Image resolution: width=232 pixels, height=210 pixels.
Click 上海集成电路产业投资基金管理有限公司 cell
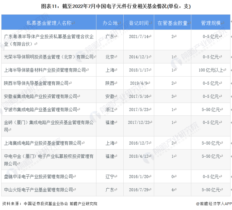(x=49, y=143)
